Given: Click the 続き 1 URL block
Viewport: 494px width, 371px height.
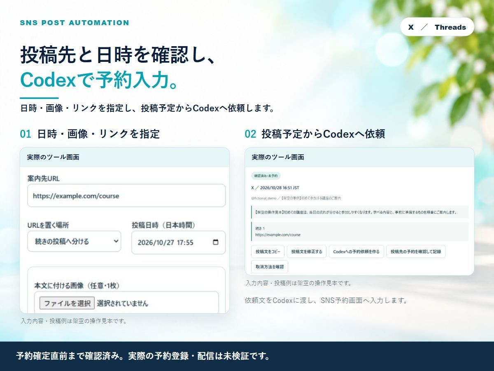Looking at the screenshot, I should click(360, 232).
